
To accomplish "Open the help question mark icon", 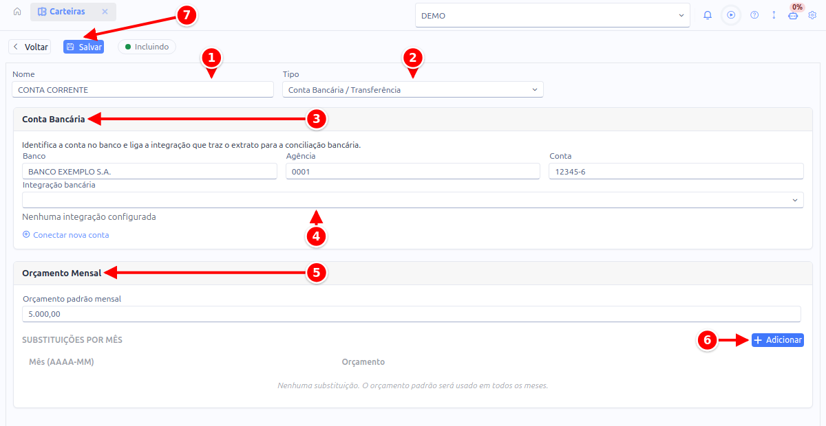I will tap(754, 15).
